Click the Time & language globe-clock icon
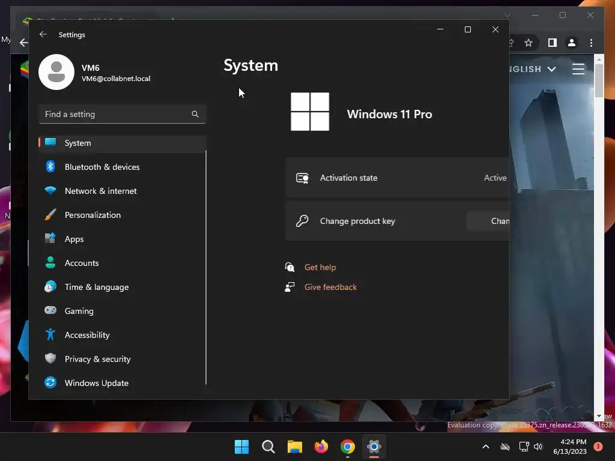This screenshot has height=461, width=615. [50, 286]
